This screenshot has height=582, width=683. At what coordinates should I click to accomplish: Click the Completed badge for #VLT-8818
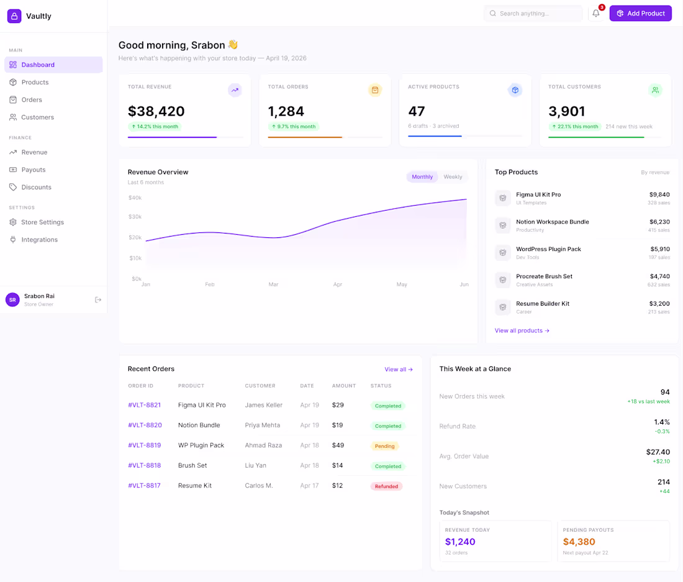(x=387, y=466)
